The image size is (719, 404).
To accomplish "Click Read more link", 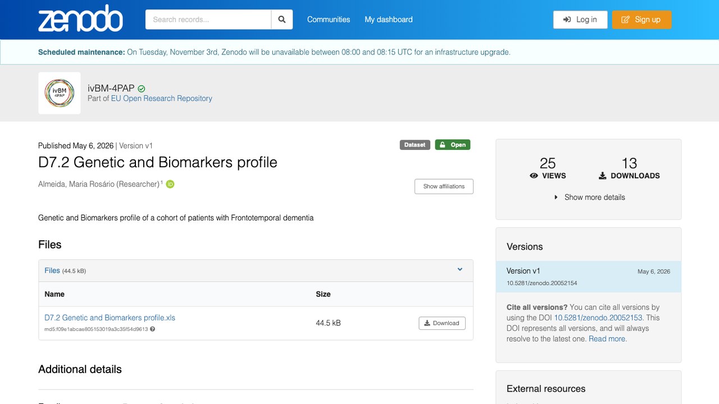I will 608,339.
